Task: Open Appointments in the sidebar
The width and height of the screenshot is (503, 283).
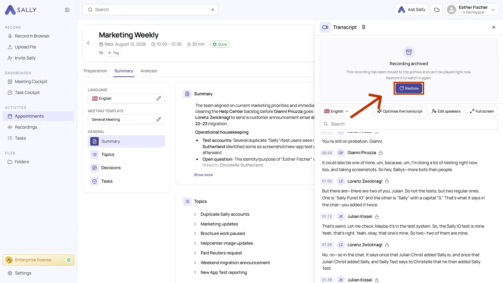Action: tap(38, 116)
